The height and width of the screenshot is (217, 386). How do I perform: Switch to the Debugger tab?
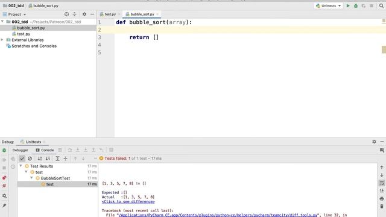click(20, 150)
